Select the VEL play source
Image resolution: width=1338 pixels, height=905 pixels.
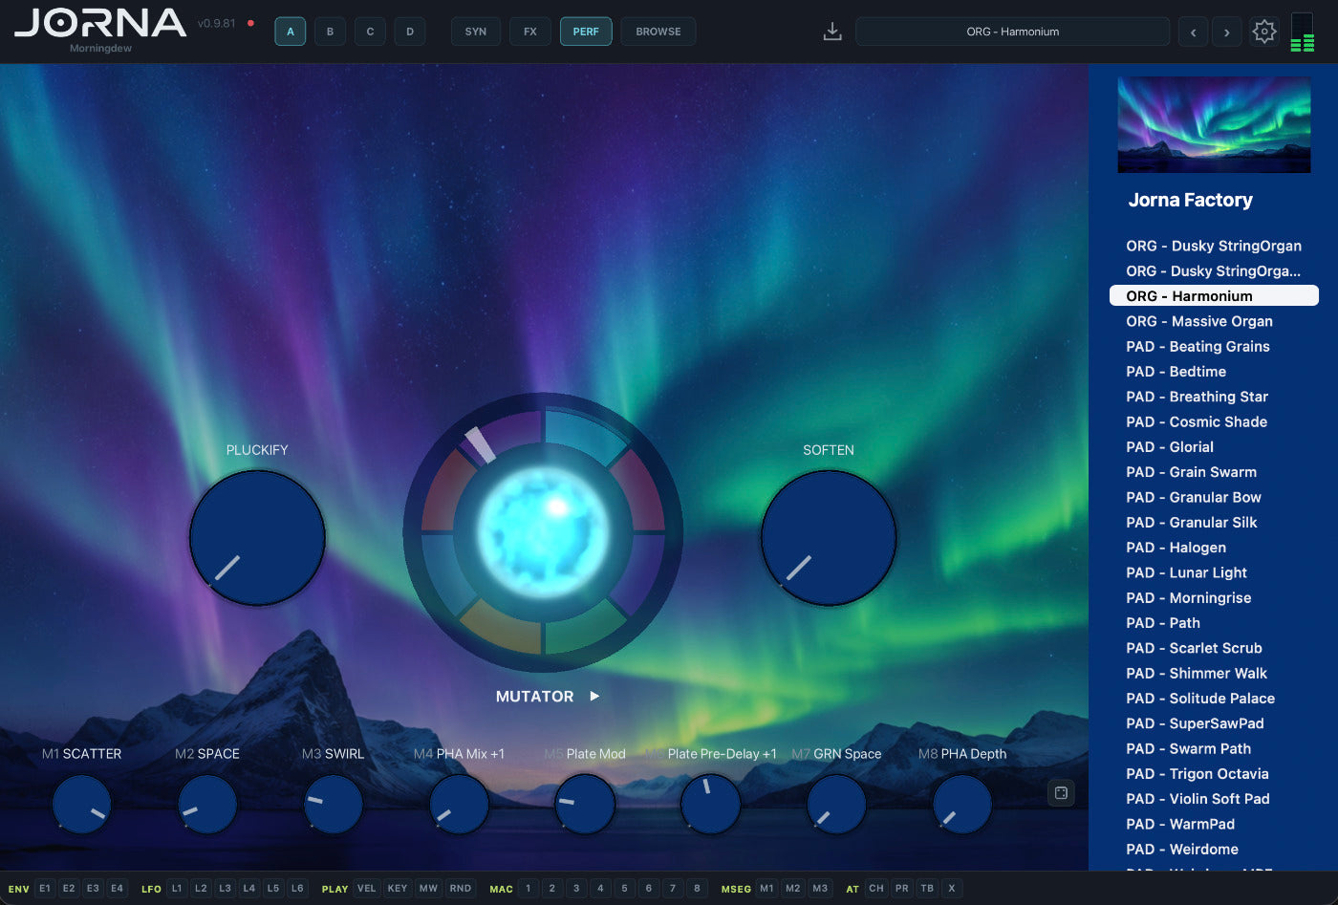tap(367, 889)
